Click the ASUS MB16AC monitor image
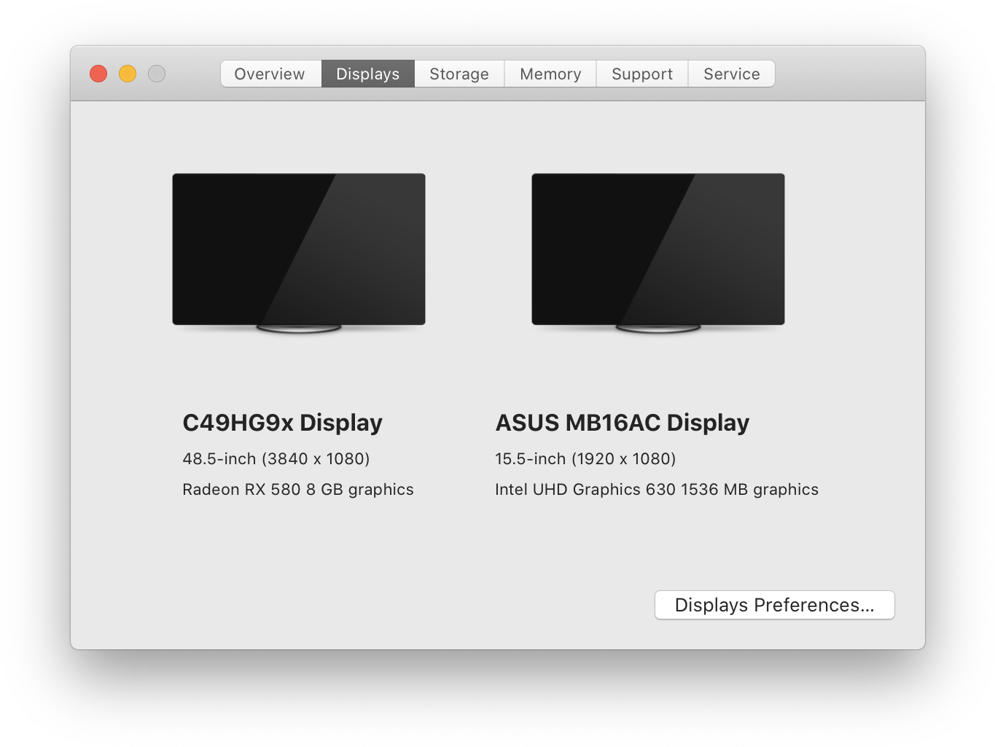Image resolution: width=995 pixels, height=747 pixels. [658, 253]
